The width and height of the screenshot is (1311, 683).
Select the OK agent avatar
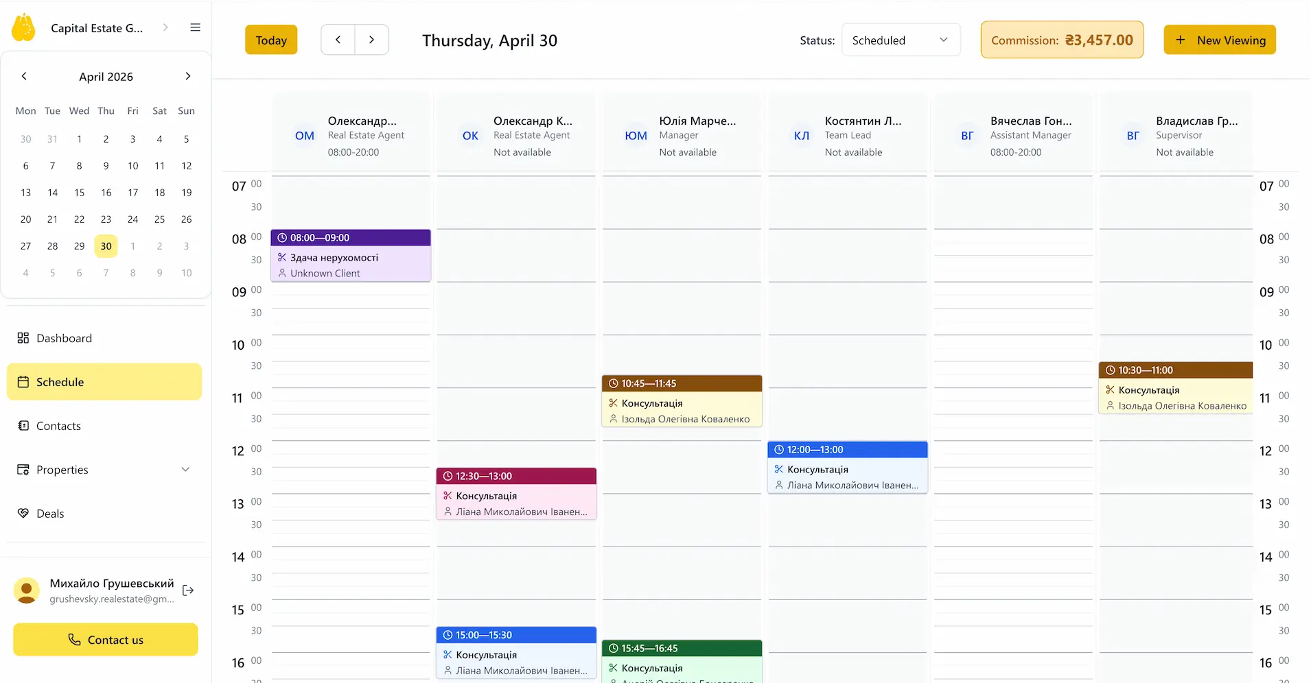(x=470, y=136)
